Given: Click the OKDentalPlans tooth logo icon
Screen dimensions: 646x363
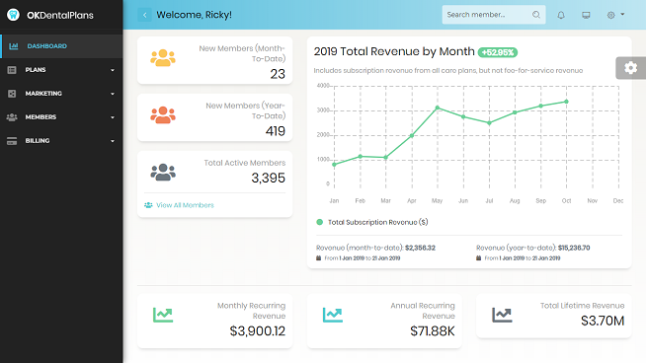Looking at the screenshot, I should click(13, 15).
